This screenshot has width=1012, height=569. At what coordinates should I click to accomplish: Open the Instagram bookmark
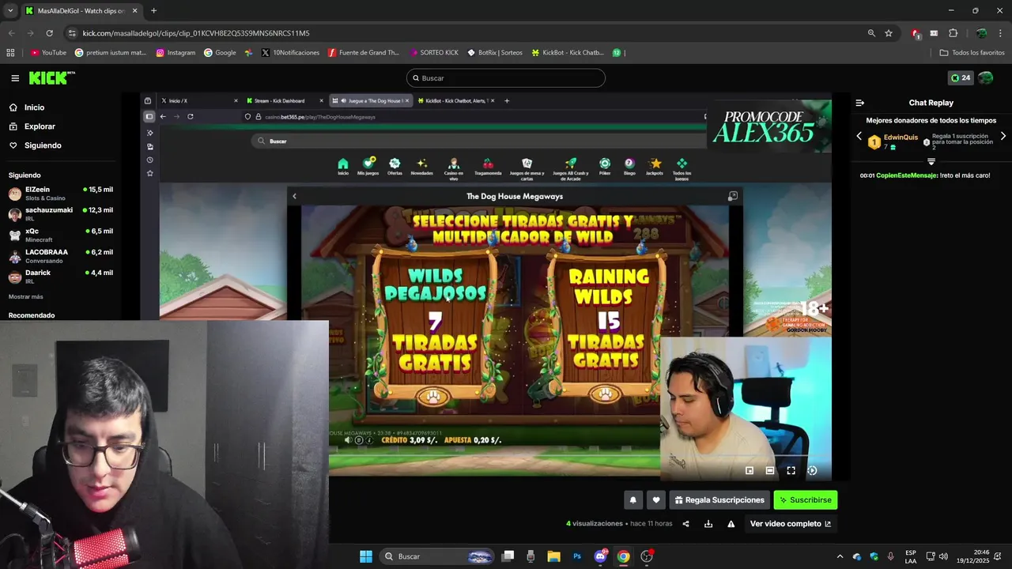[176, 53]
